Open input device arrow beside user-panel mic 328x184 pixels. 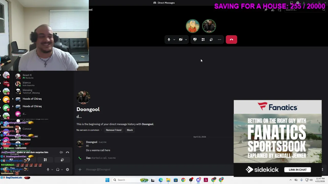pos(52,170)
